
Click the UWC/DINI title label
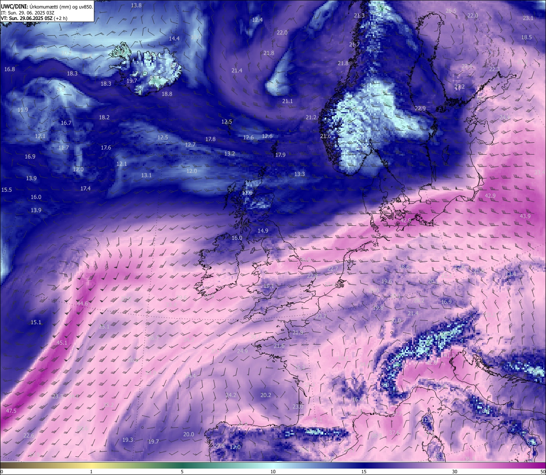pyautogui.click(x=14, y=6)
